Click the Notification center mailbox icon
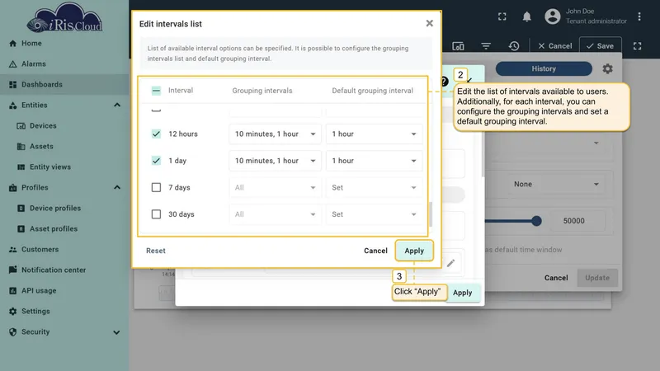 (x=12, y=270)
